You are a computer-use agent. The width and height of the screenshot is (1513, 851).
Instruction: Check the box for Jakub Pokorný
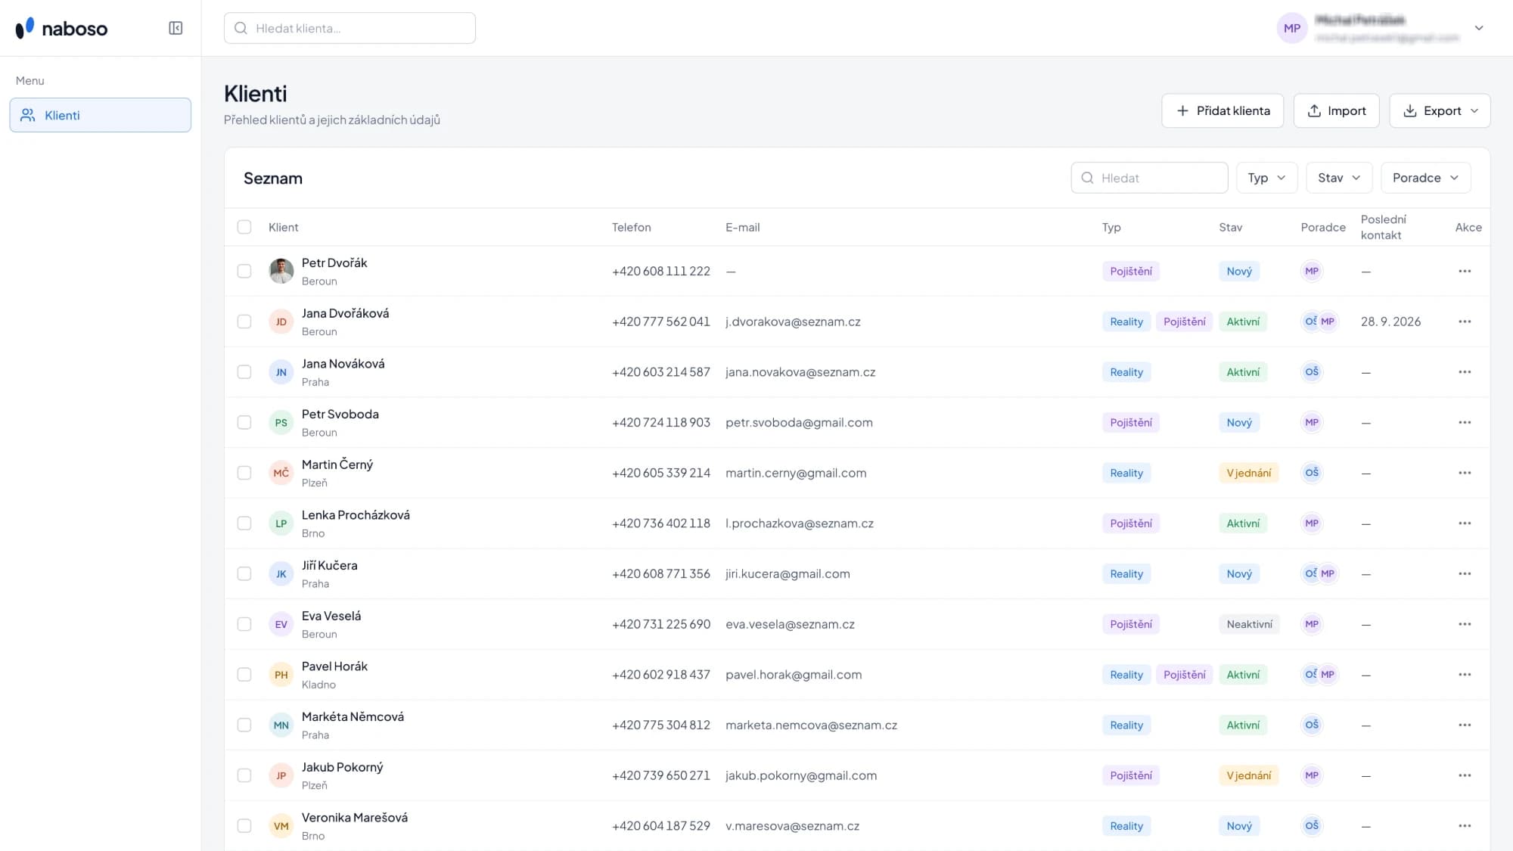pyautogui.click(x=244, y=775)
